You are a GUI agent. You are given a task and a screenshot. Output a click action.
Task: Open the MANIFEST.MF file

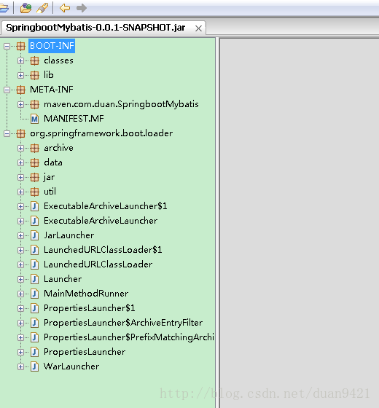click(x=74, y=119)
